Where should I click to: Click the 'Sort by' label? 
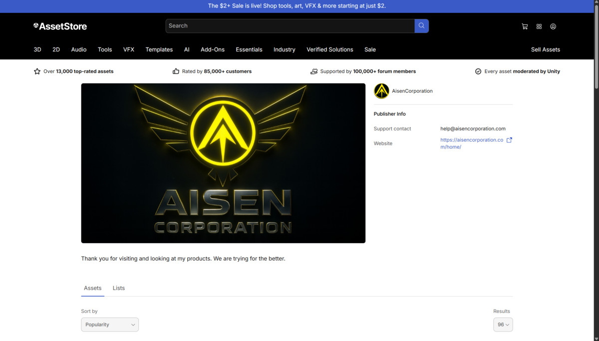(89, 311)
